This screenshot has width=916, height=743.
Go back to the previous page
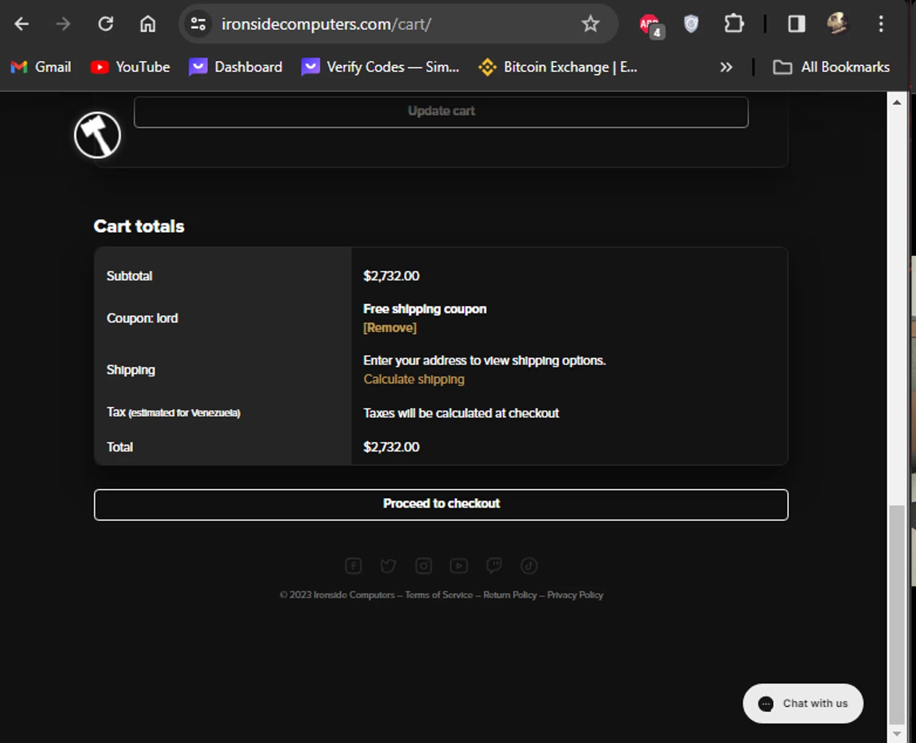pyautogui.click(x=22, y=24)
